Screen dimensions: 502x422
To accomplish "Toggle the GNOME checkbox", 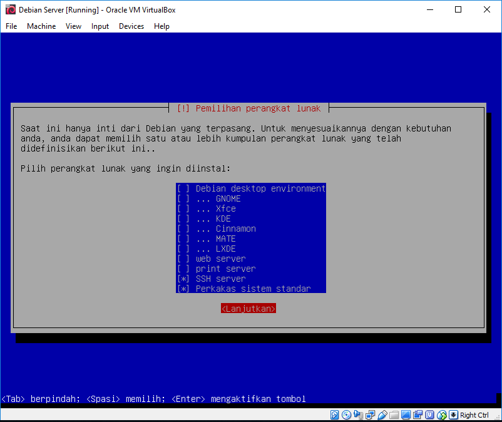I will [x=183, y=198].
